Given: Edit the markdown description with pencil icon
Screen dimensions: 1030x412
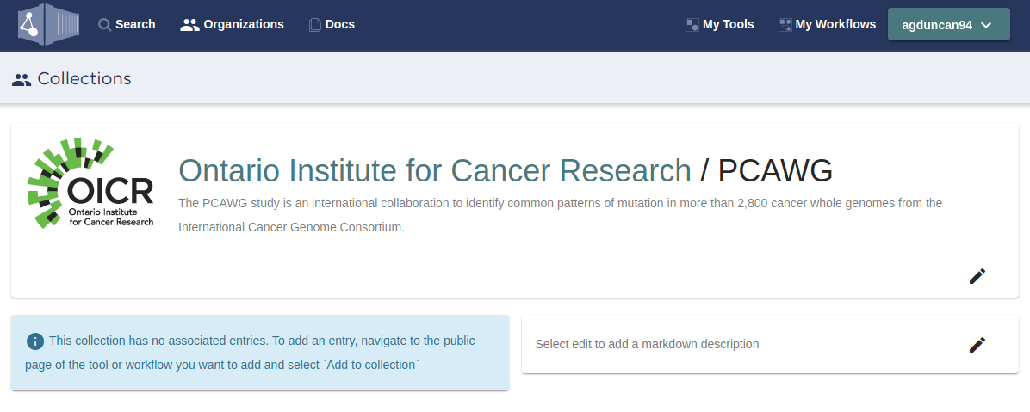Looking at the screenshot, I should pyautogui.click(x=977, y=345).
